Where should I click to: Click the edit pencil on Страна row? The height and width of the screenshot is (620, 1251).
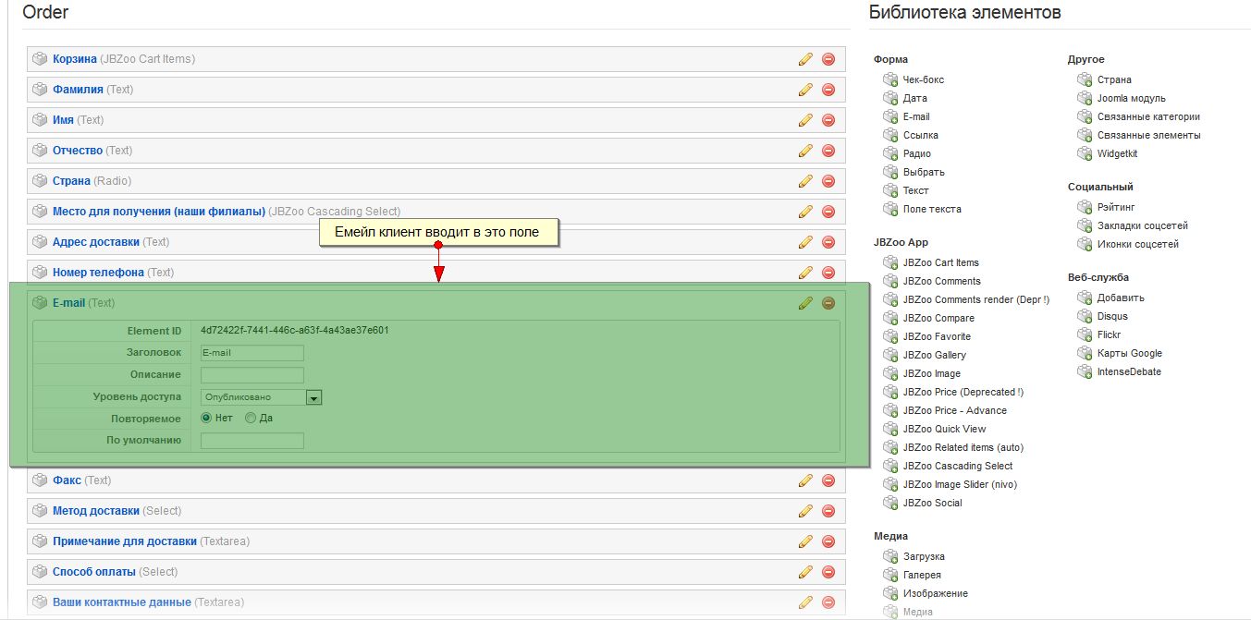805,181
